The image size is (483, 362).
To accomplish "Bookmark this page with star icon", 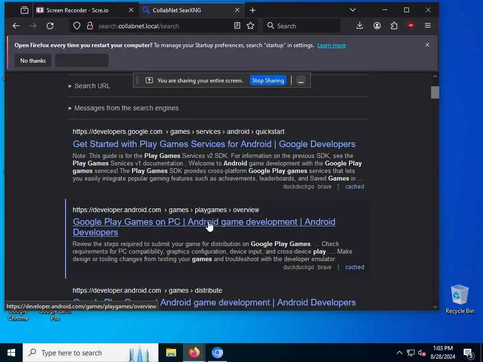I will coord(250,26).
